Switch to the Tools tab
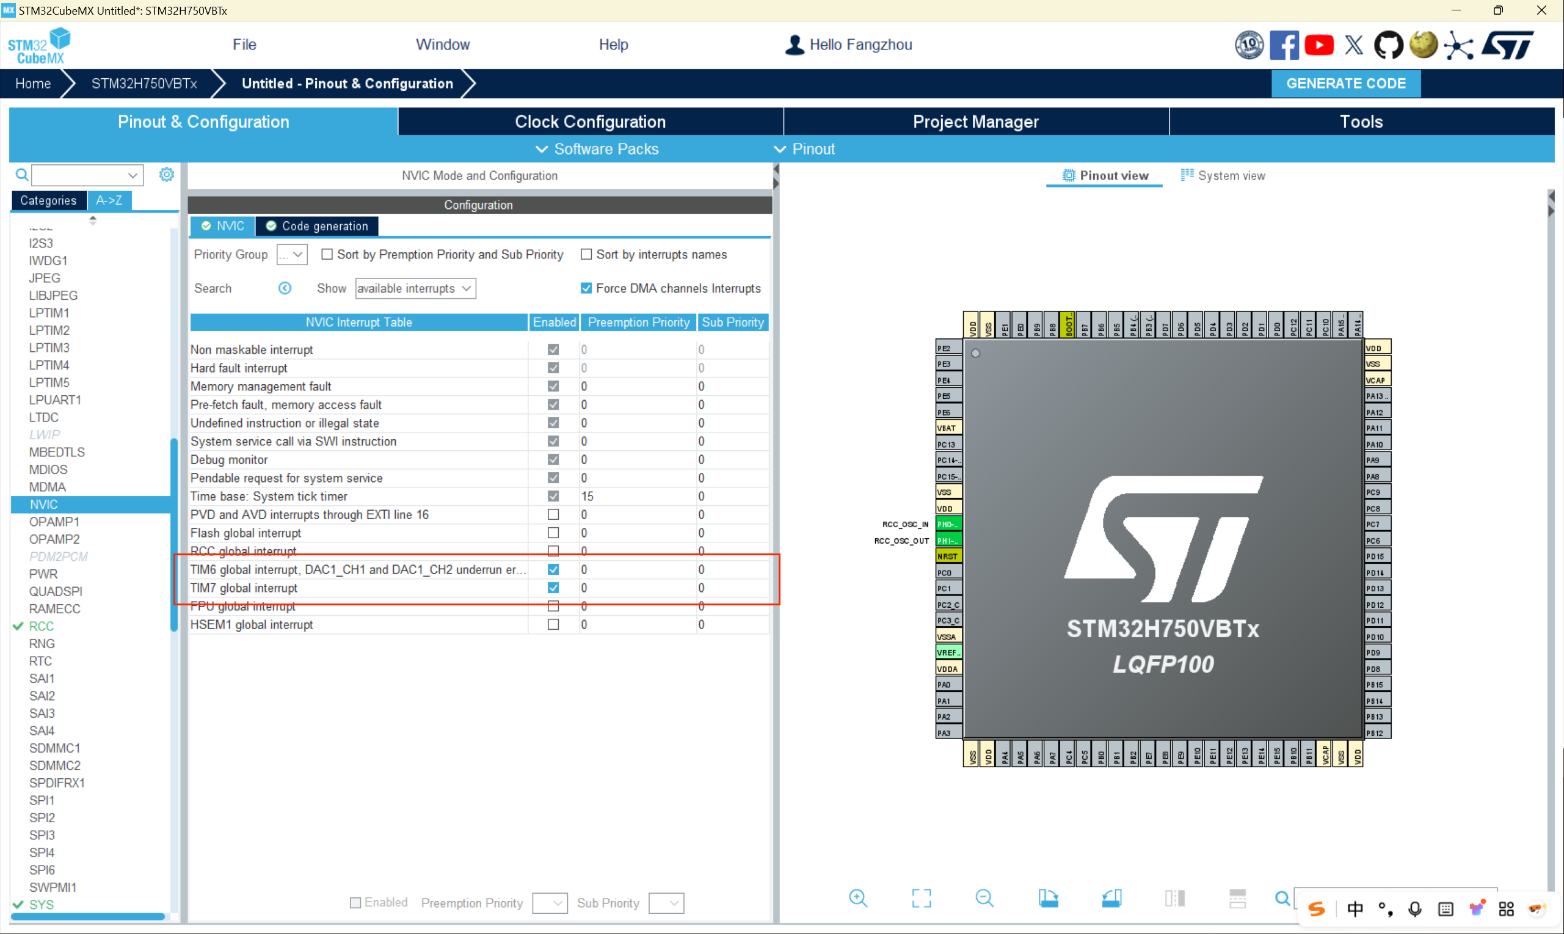 (1361, 122)
